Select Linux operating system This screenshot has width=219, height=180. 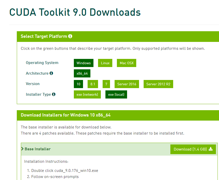tap(105, 63)
